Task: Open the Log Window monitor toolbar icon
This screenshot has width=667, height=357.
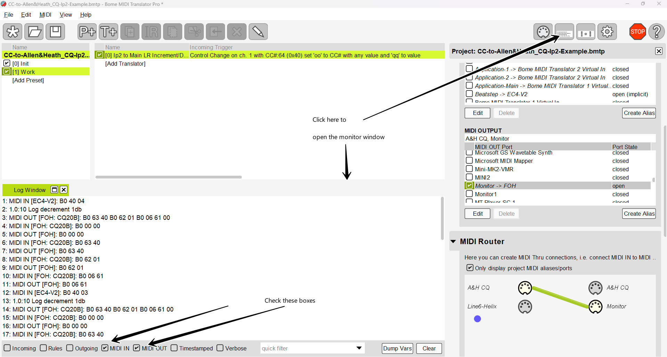Action: tap(564, 32)
